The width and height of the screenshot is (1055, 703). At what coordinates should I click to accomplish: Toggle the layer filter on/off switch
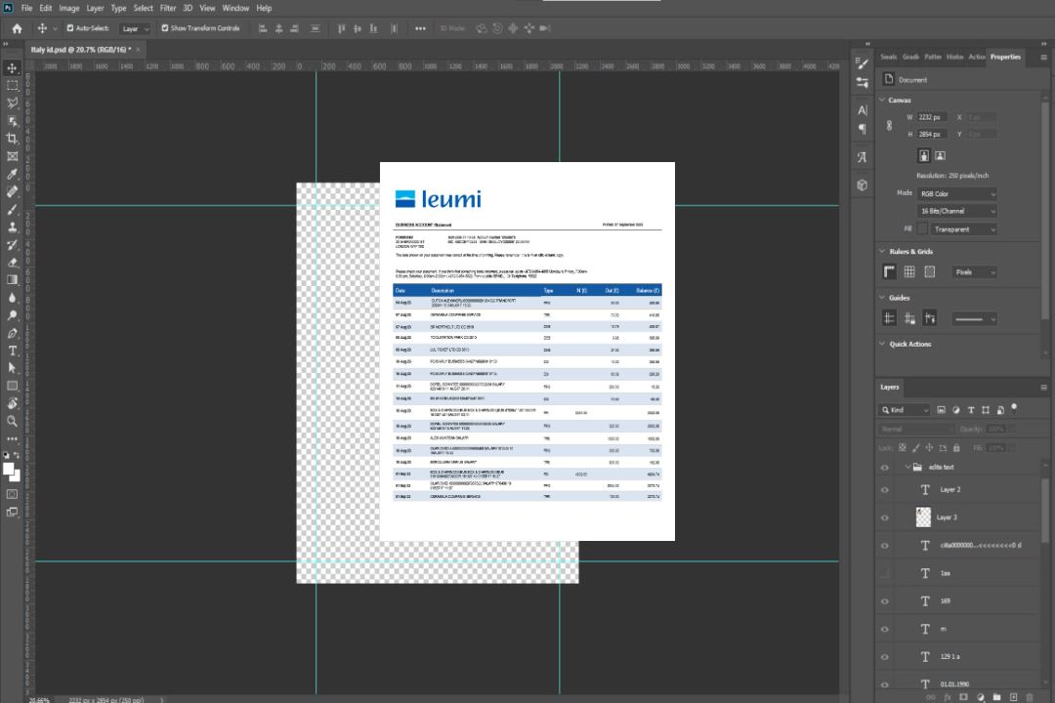(x=1014, y=408)
